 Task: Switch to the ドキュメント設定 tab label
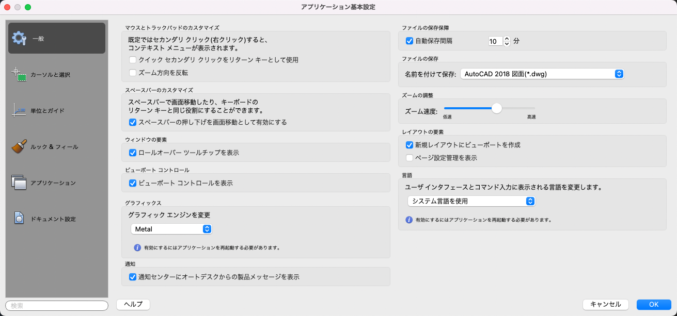(x=53, y=219)
